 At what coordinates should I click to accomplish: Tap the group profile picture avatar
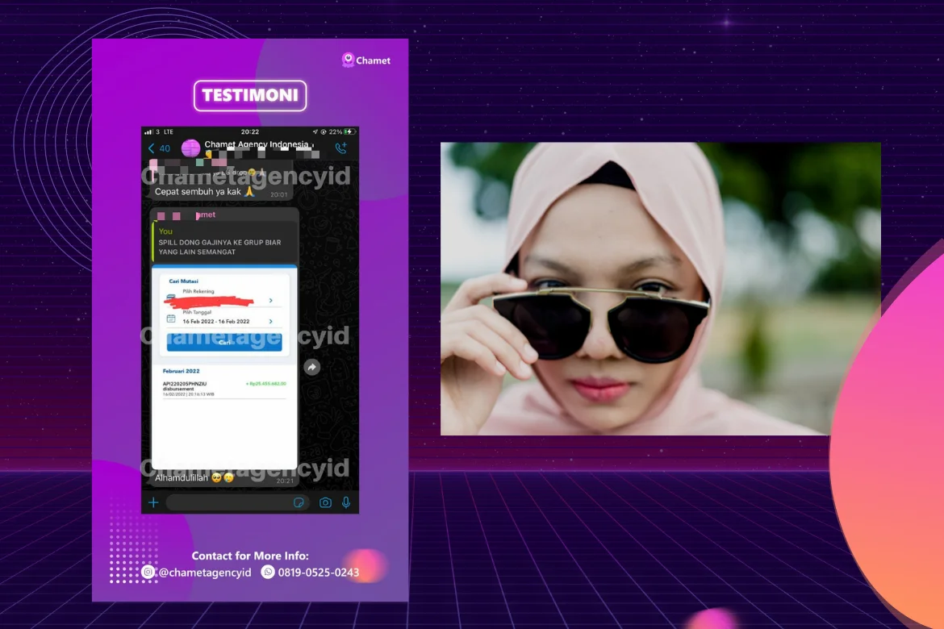tap(189, 147)
